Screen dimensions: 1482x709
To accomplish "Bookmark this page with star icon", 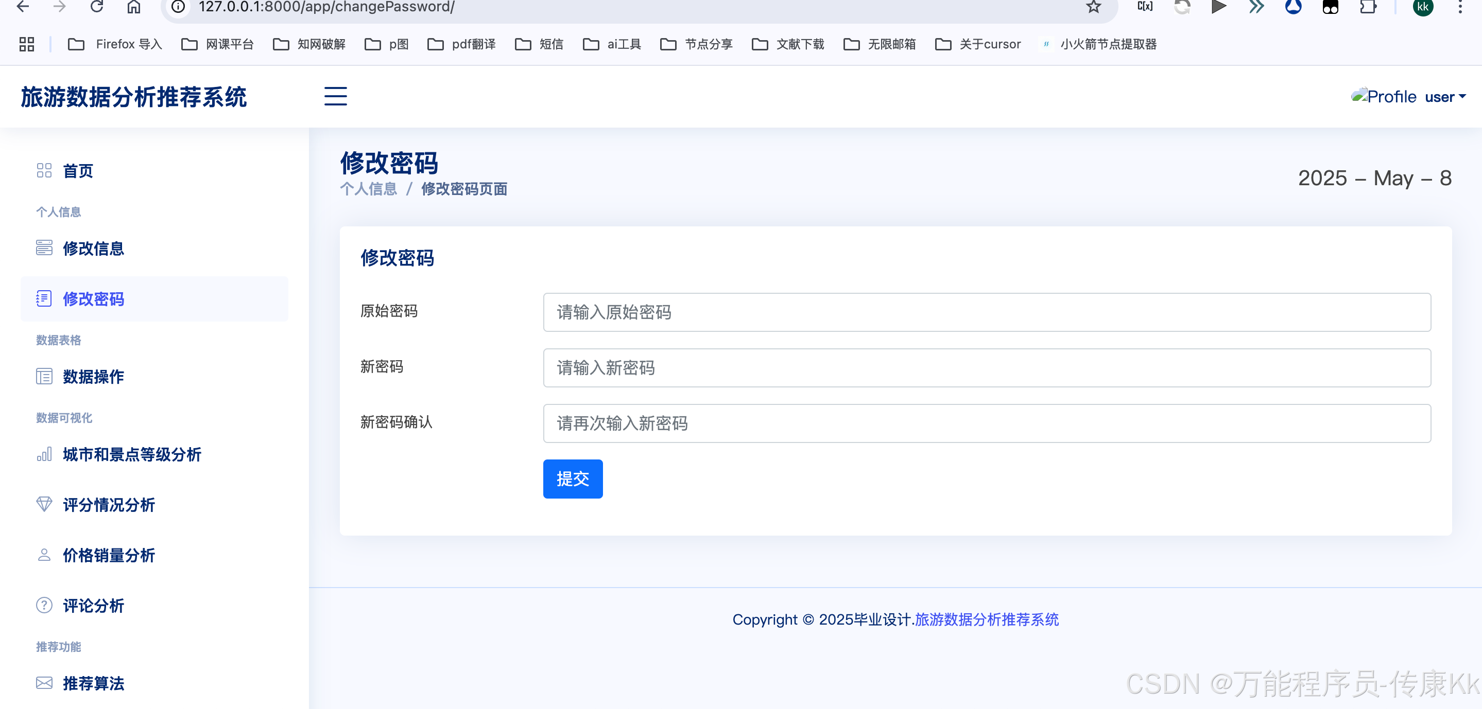I will (x=1093, y=7).
